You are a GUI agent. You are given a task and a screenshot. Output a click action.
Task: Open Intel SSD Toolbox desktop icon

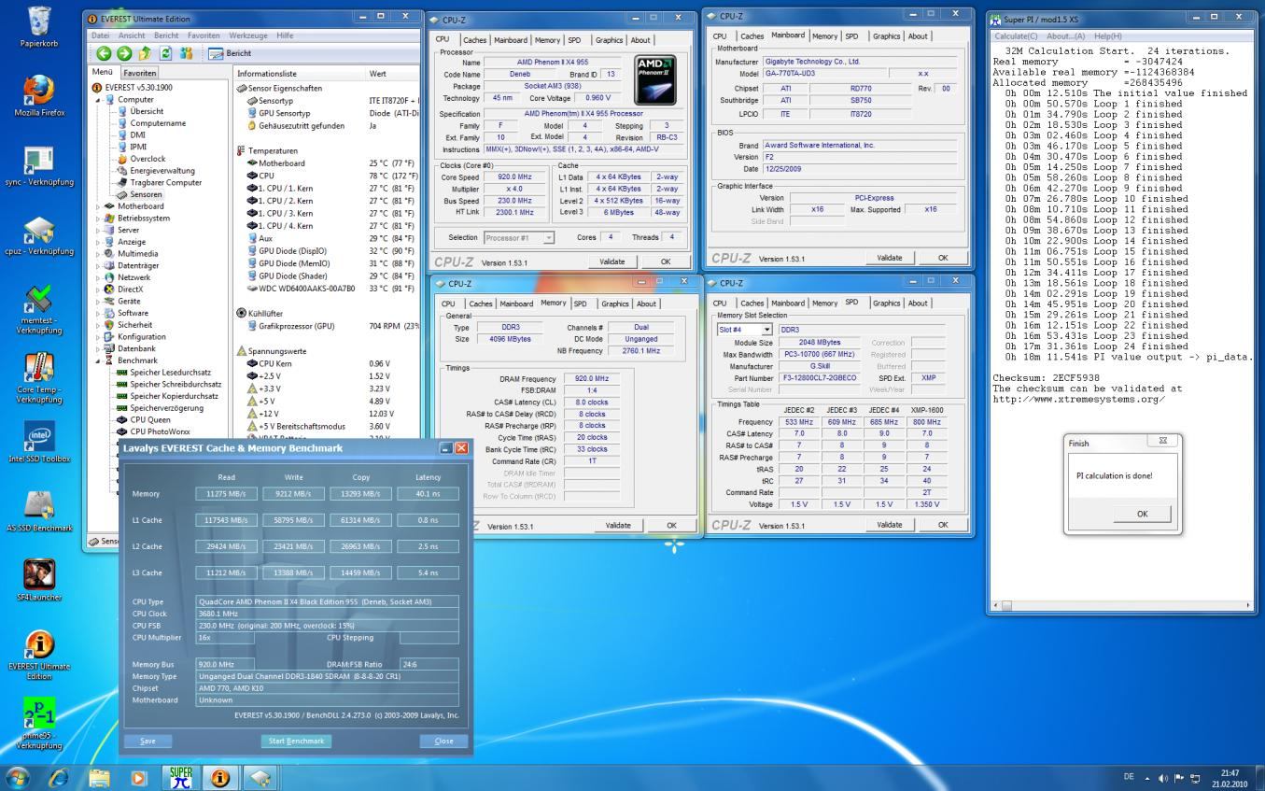(39, 444)
